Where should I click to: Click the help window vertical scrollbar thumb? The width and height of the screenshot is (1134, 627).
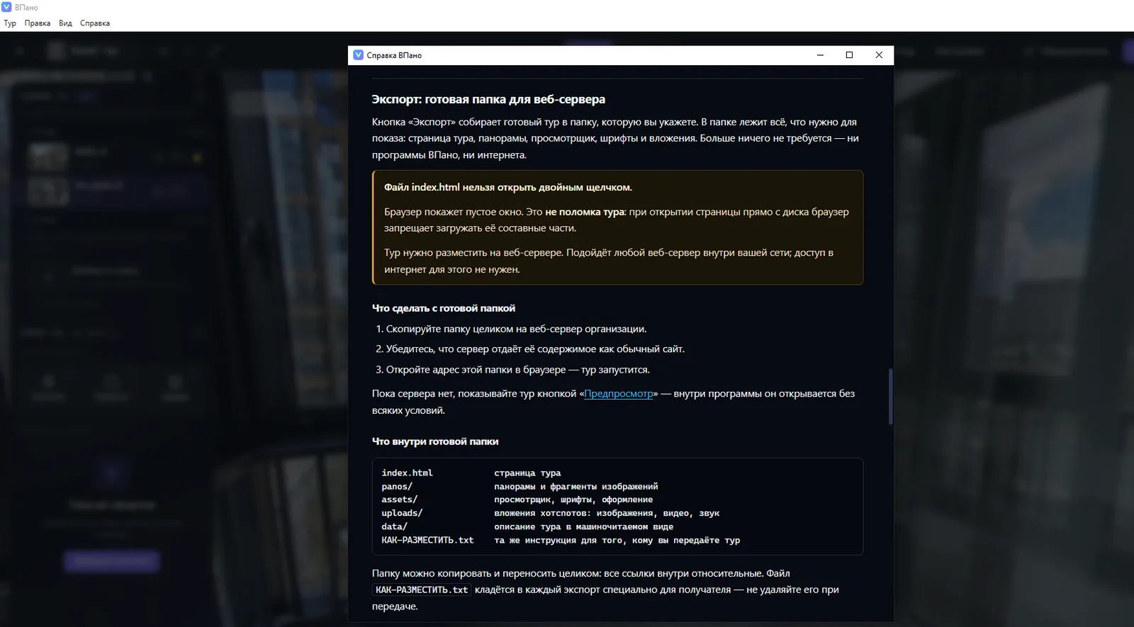[x=890, y=397]
